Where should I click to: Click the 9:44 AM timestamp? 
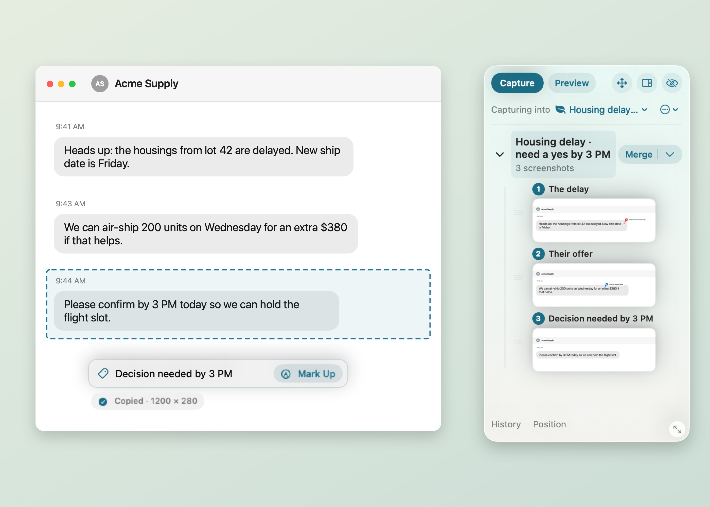(x=70, y=281)
